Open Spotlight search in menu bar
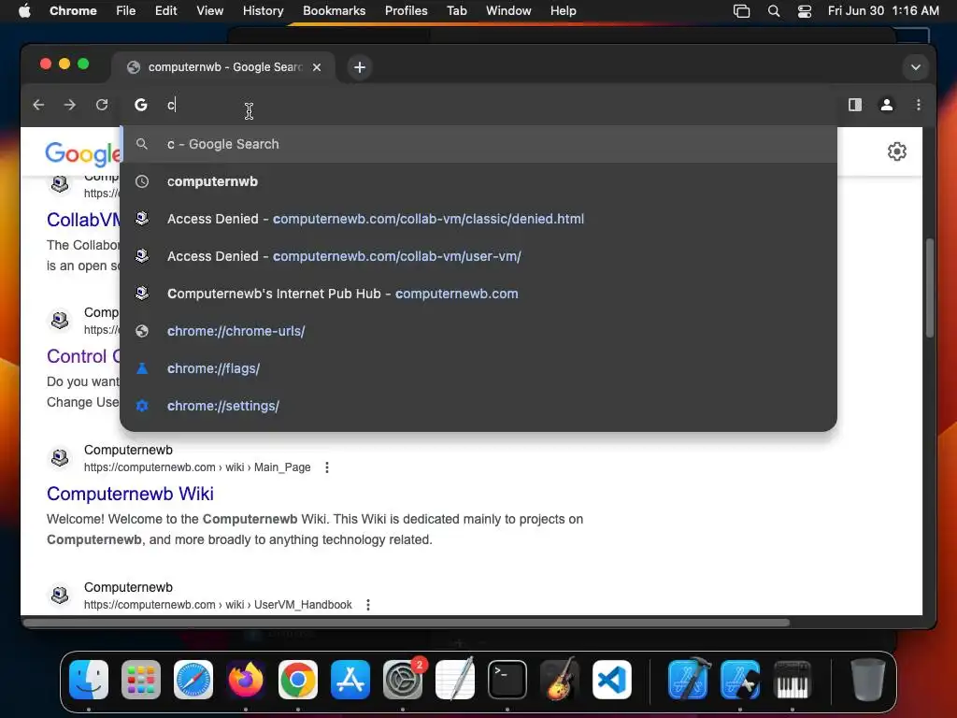This screenshot has width=957, height=718. point(773,11)
